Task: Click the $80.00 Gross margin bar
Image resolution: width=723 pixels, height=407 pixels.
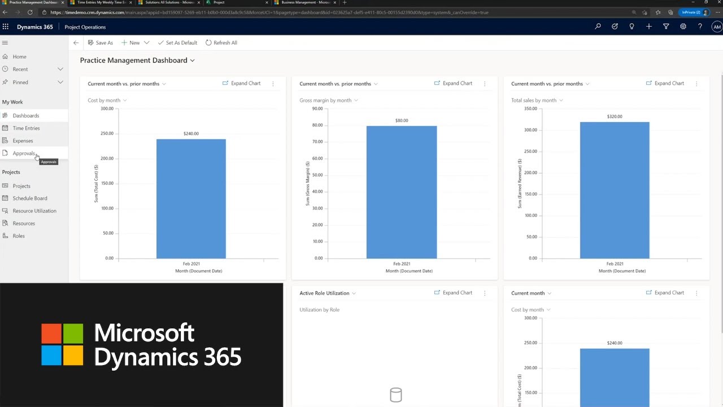Action: pyautogui.click(x=402, y=192)
